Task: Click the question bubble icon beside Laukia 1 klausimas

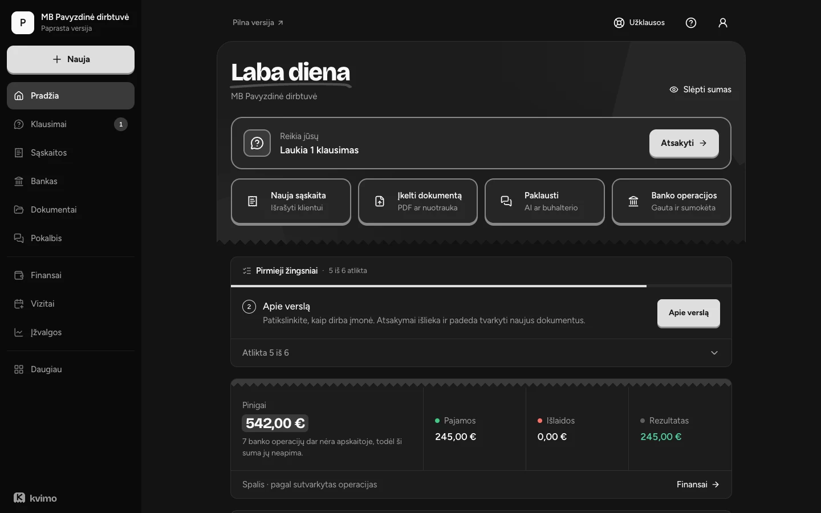Action: click(x=257, y=143)
